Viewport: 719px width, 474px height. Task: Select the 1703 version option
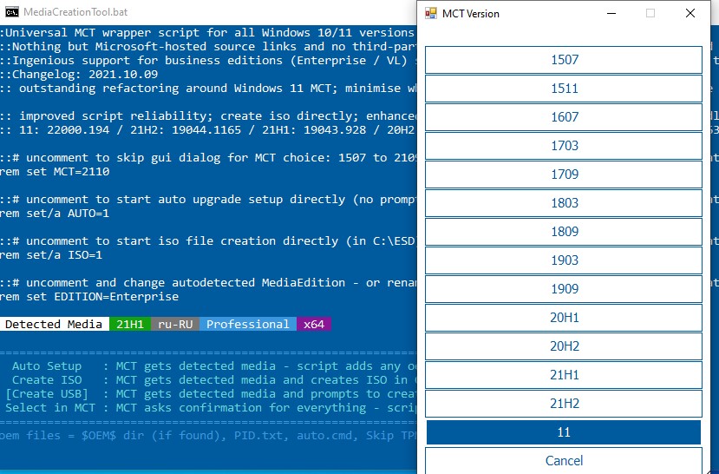click(x=564, y=146)
